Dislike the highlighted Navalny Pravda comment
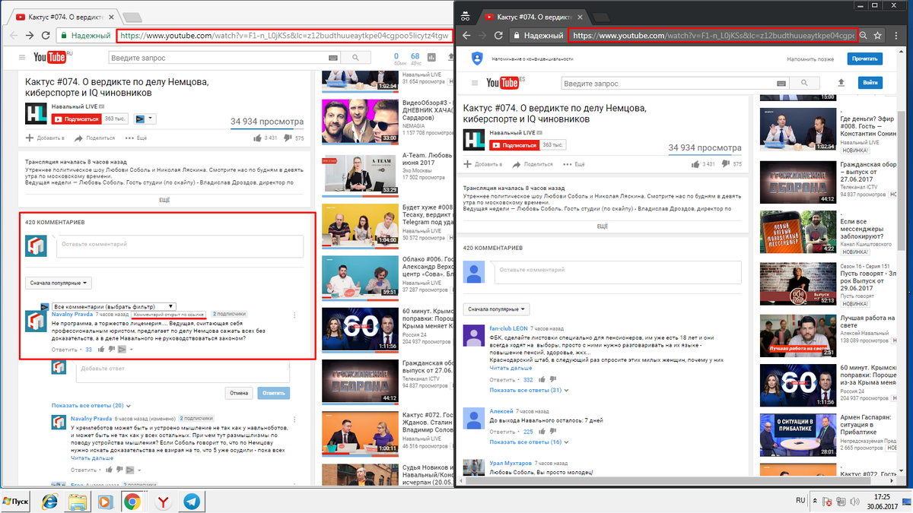Screen dimensions: 913x513 click(111, 349)
